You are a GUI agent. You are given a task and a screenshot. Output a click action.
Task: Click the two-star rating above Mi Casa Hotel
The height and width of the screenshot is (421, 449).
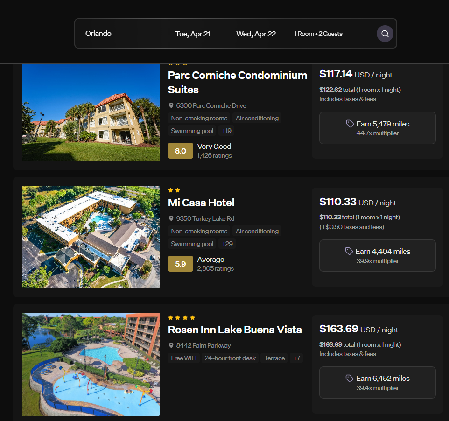(174, 190)
